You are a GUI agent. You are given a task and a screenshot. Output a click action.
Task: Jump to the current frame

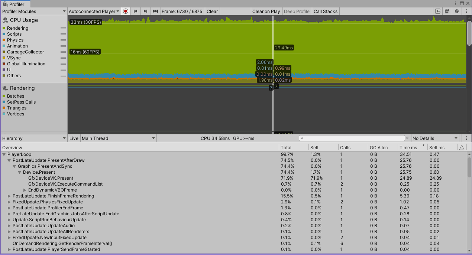coord(155,11)
